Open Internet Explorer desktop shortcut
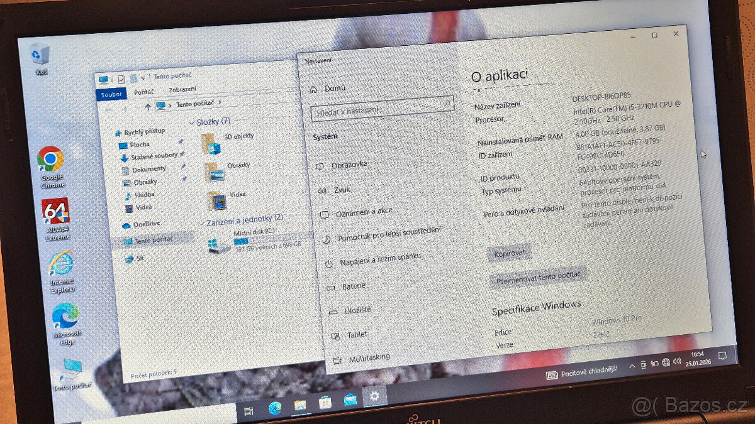Screen dimensions: 755x424 [x=61, y=271]
